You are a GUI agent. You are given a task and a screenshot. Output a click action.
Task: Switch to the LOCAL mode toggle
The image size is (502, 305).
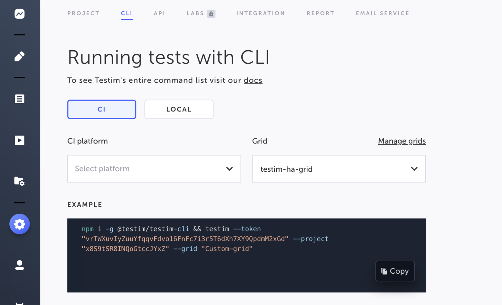pyautogui.click(x=179, y=109)
